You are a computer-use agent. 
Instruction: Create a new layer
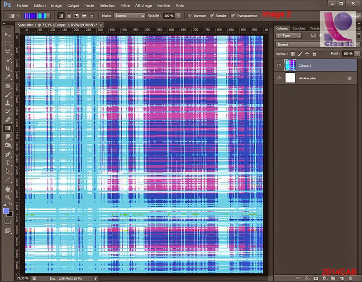pos(342,278)
